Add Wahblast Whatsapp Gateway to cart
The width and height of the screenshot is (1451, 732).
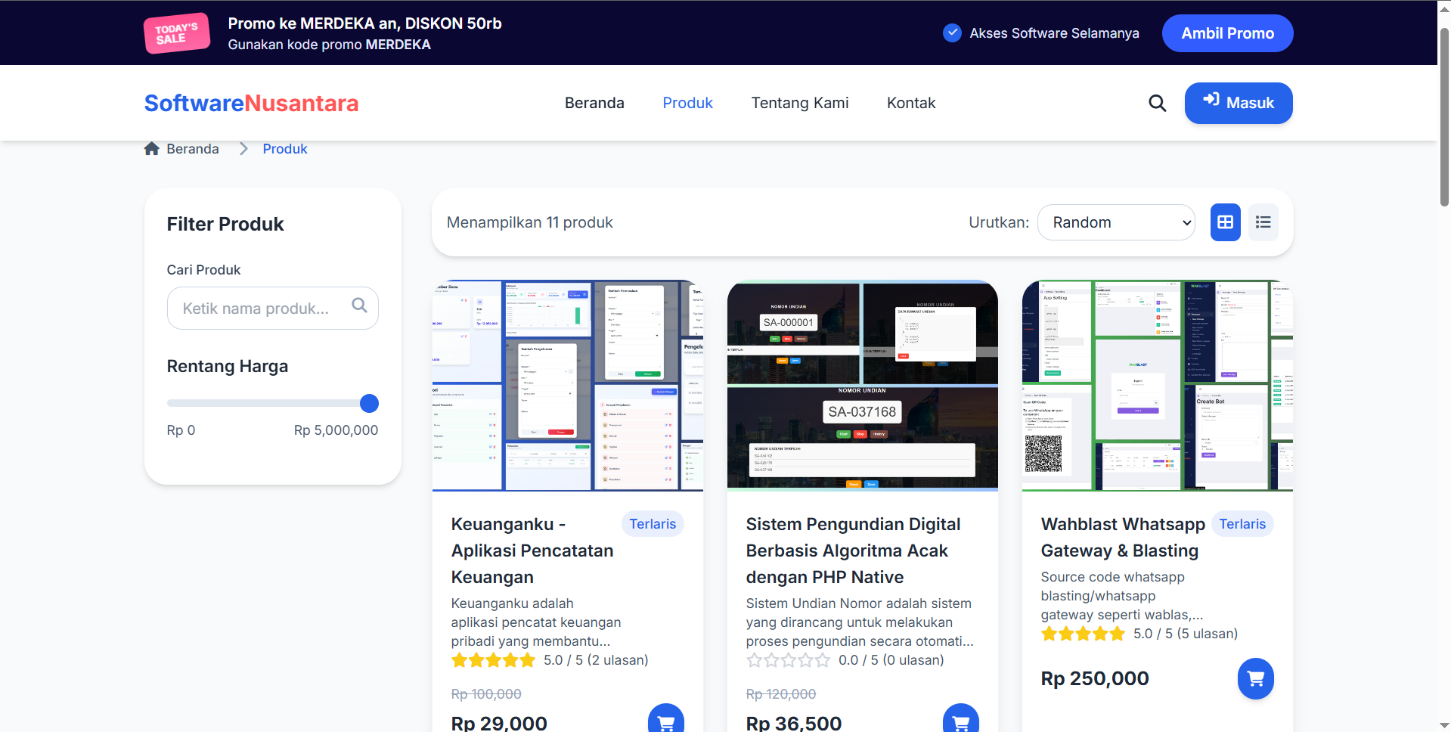pyautogui.click(x=1255, y=678)
